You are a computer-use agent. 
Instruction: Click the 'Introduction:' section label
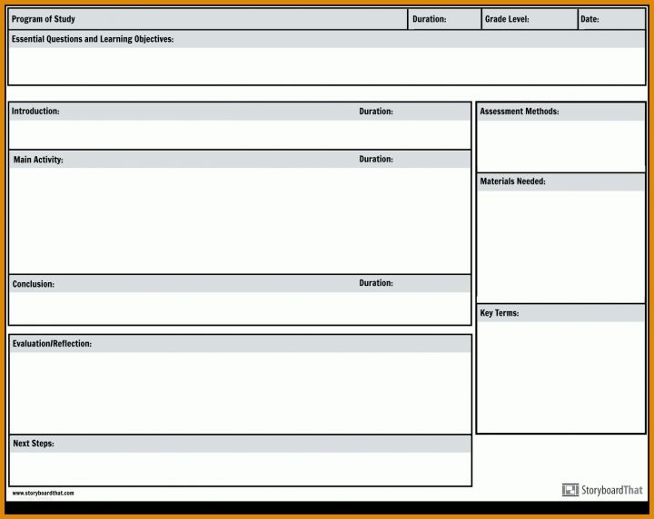(x=35, y=112)
